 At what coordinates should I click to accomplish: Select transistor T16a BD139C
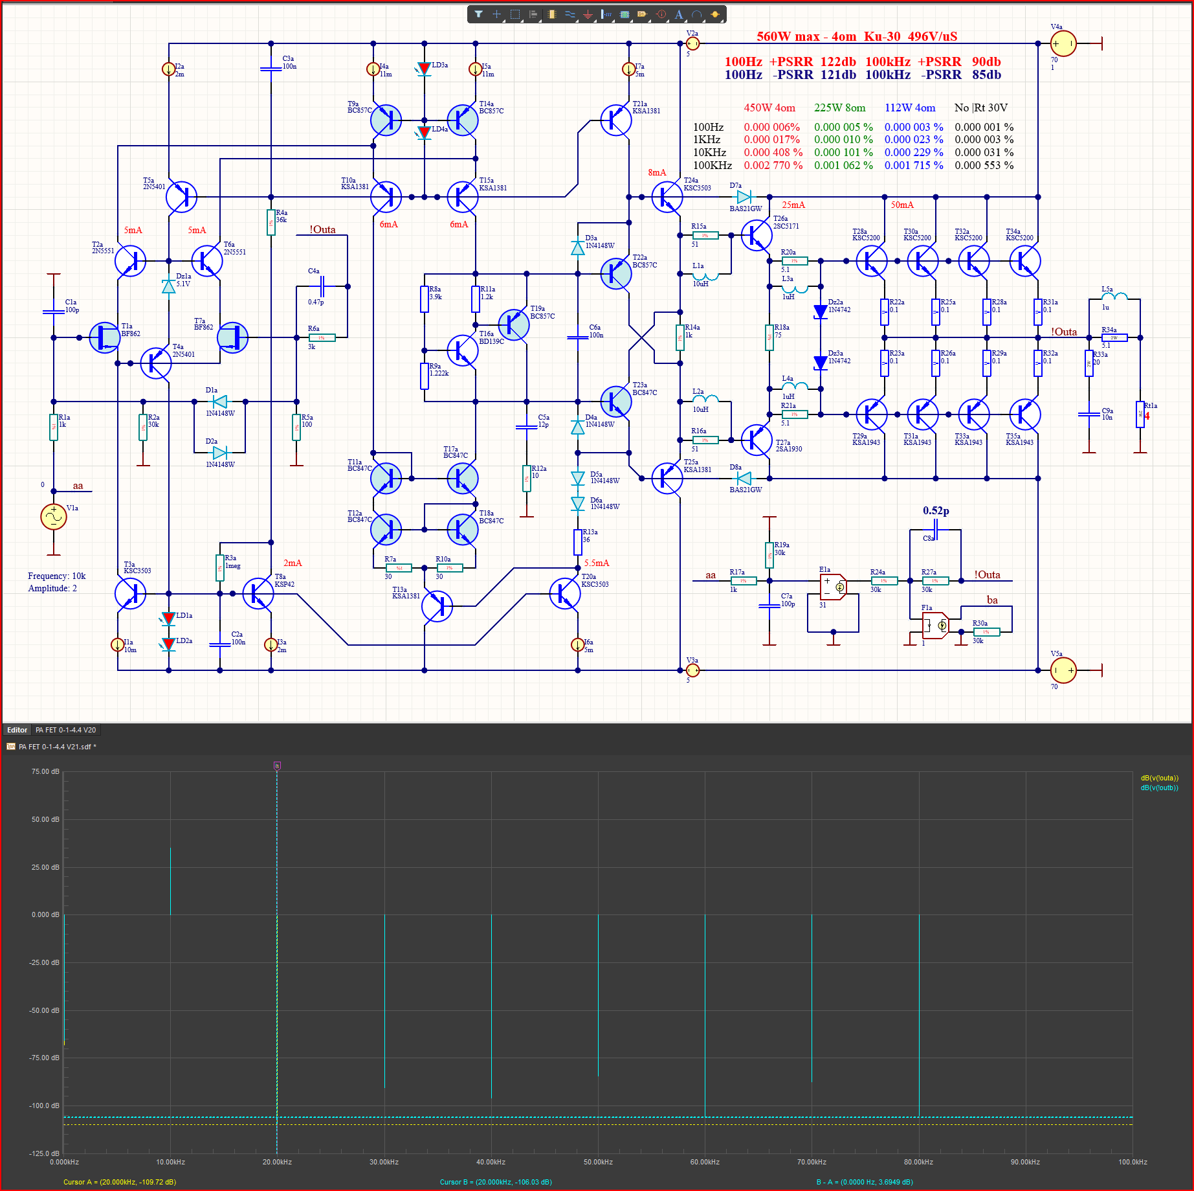pyautogui.click(x=463, y=350)
